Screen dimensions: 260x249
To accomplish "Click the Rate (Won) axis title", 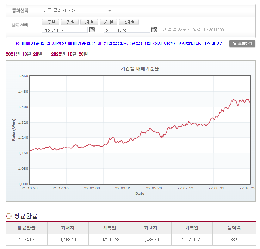I will 14,130.
